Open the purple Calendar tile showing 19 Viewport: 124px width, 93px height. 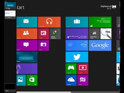click(x=27, y=69)
